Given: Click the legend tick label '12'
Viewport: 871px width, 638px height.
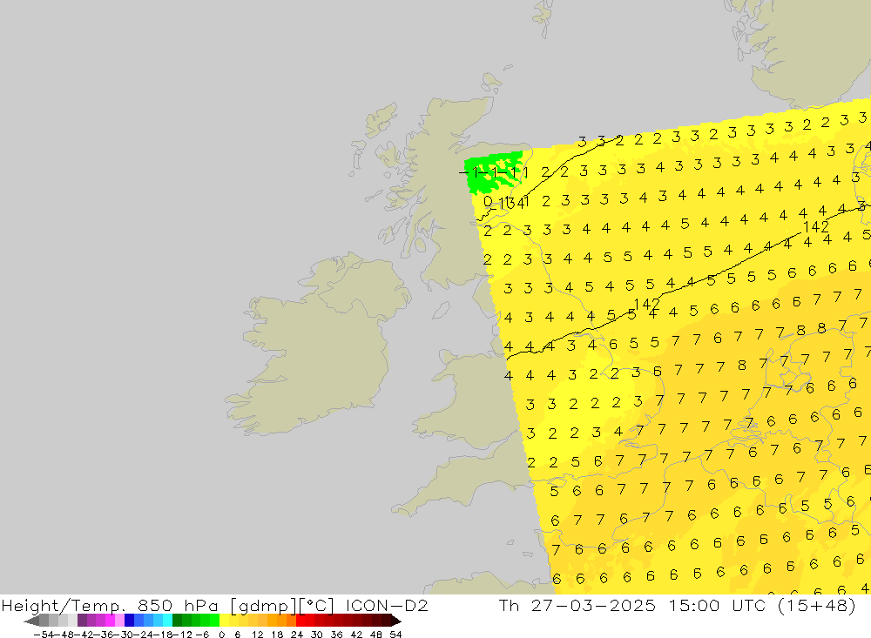Looking at the screenshot, I should click(x=257, y=635).
